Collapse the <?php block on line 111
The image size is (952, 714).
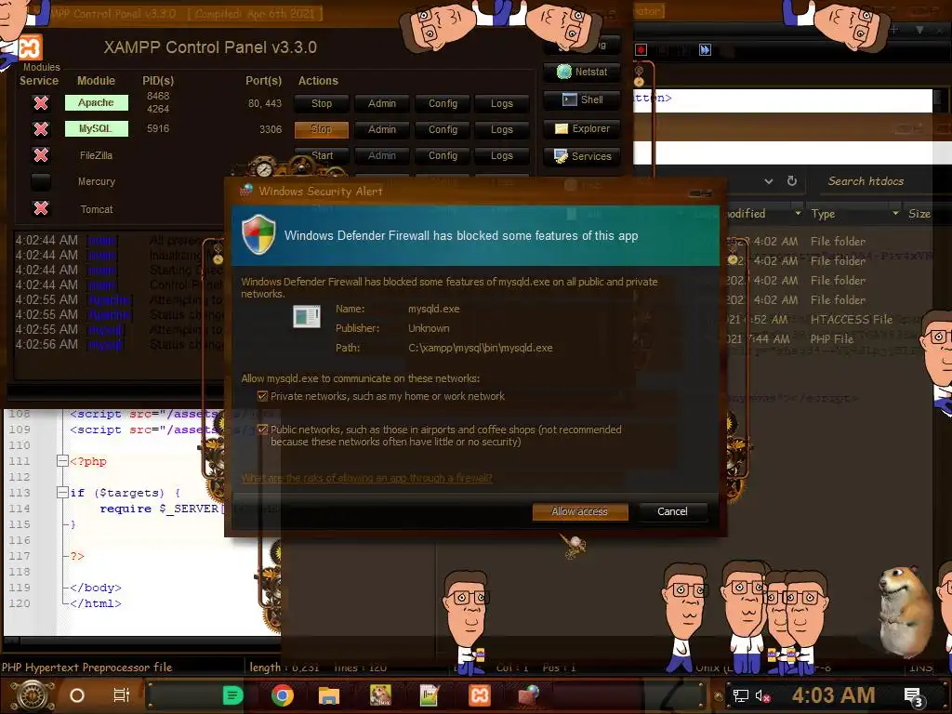tap(62, 461)
